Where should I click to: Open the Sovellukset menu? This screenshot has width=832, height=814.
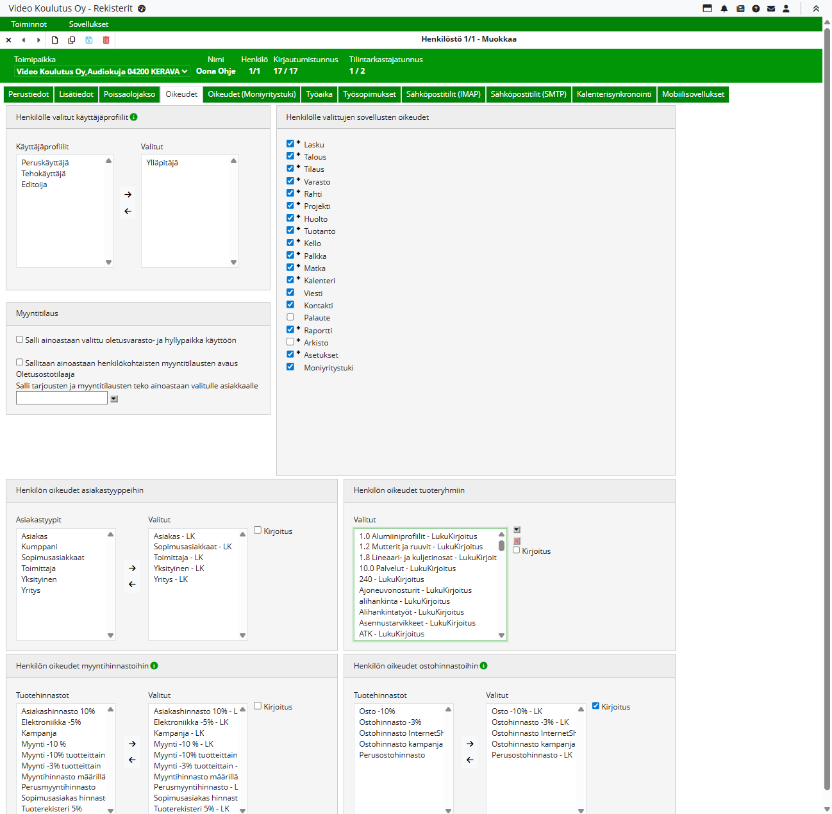pos(88,24)
